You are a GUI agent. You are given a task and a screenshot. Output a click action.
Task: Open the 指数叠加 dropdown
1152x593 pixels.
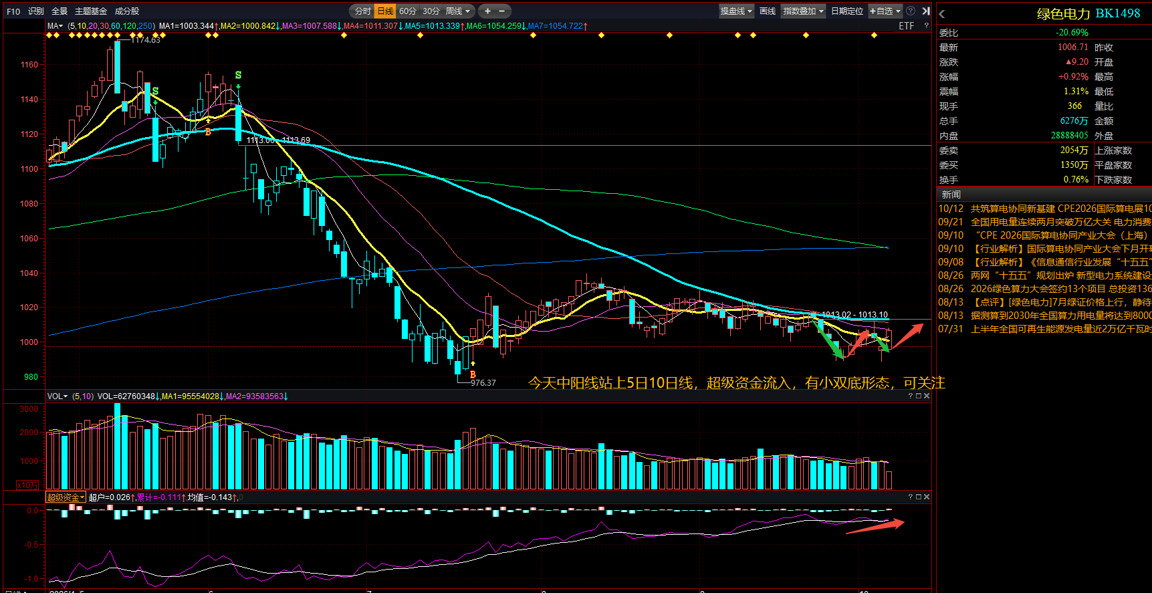(x=803, y=11)
